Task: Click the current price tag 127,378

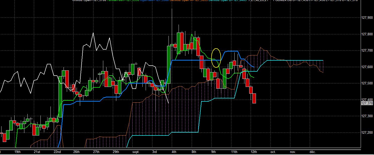Action: pos(366,103)
